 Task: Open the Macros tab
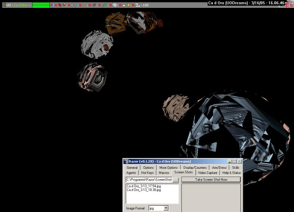click(x=164, y=173)
